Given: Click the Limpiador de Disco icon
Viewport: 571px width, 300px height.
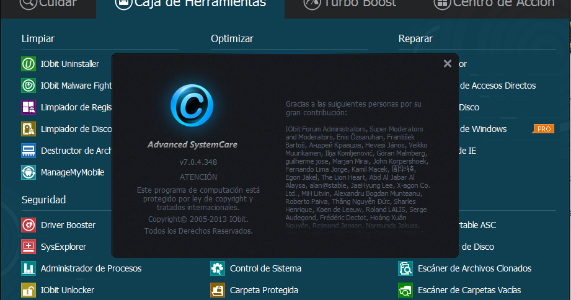Looking at the screenshot, I should click(x=29, y=129).
